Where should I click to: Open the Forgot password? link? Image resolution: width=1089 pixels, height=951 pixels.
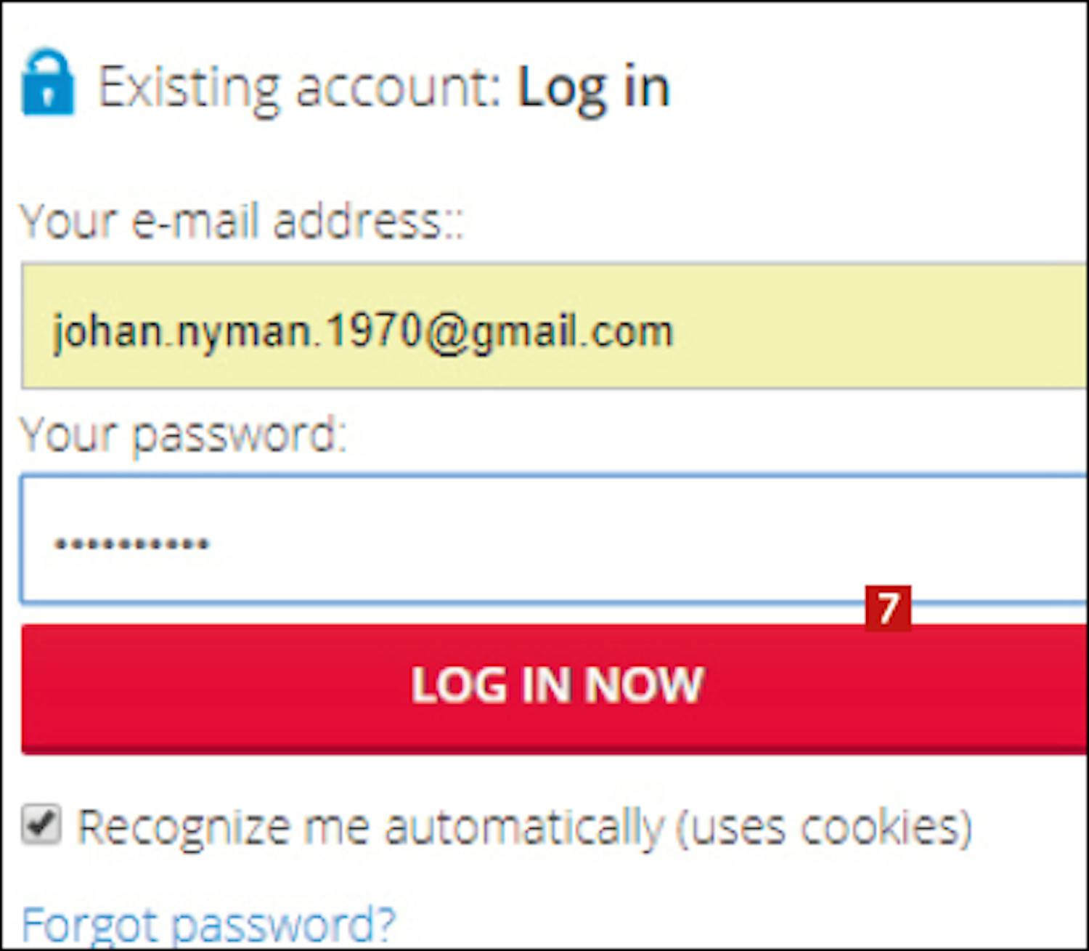(x=208, y=925)
